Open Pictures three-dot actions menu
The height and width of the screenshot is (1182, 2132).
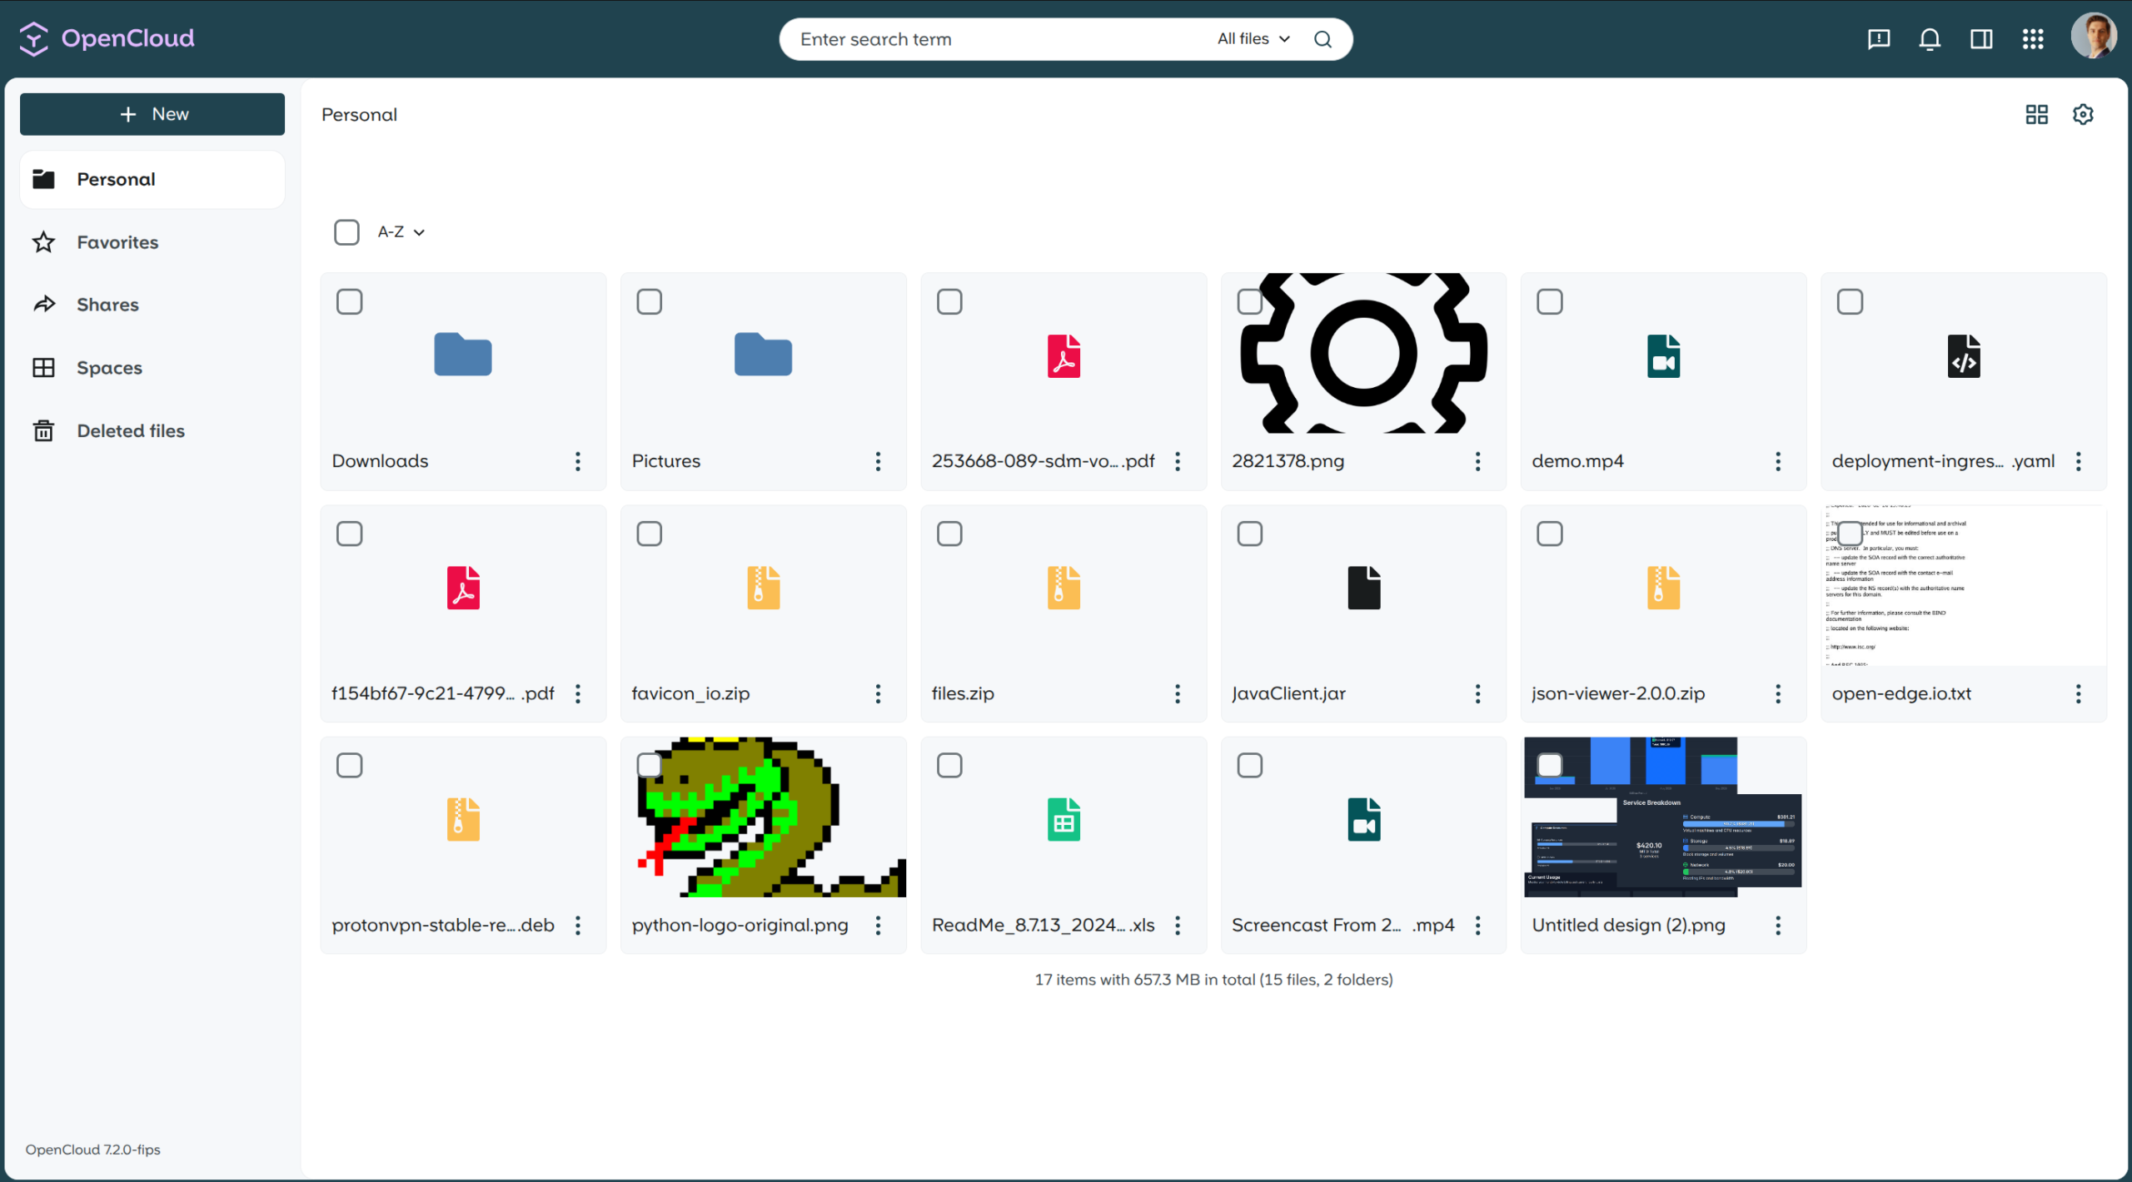(x=877, y=461)
